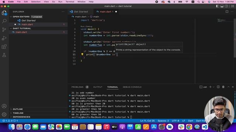
Task: Click main symbol in the breadcrumb
Action: (x=96, y=16)
